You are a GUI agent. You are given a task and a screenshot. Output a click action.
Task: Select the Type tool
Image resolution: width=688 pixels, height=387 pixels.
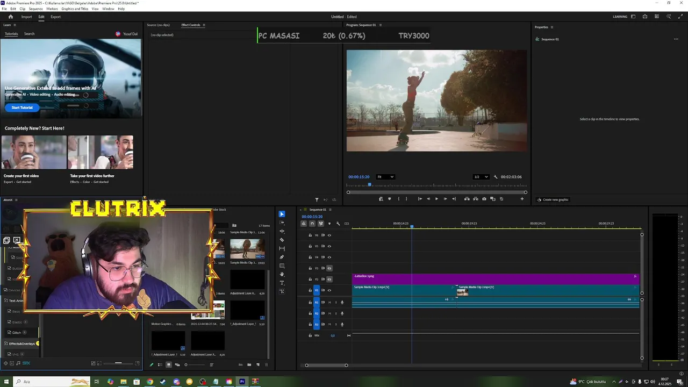282,283
